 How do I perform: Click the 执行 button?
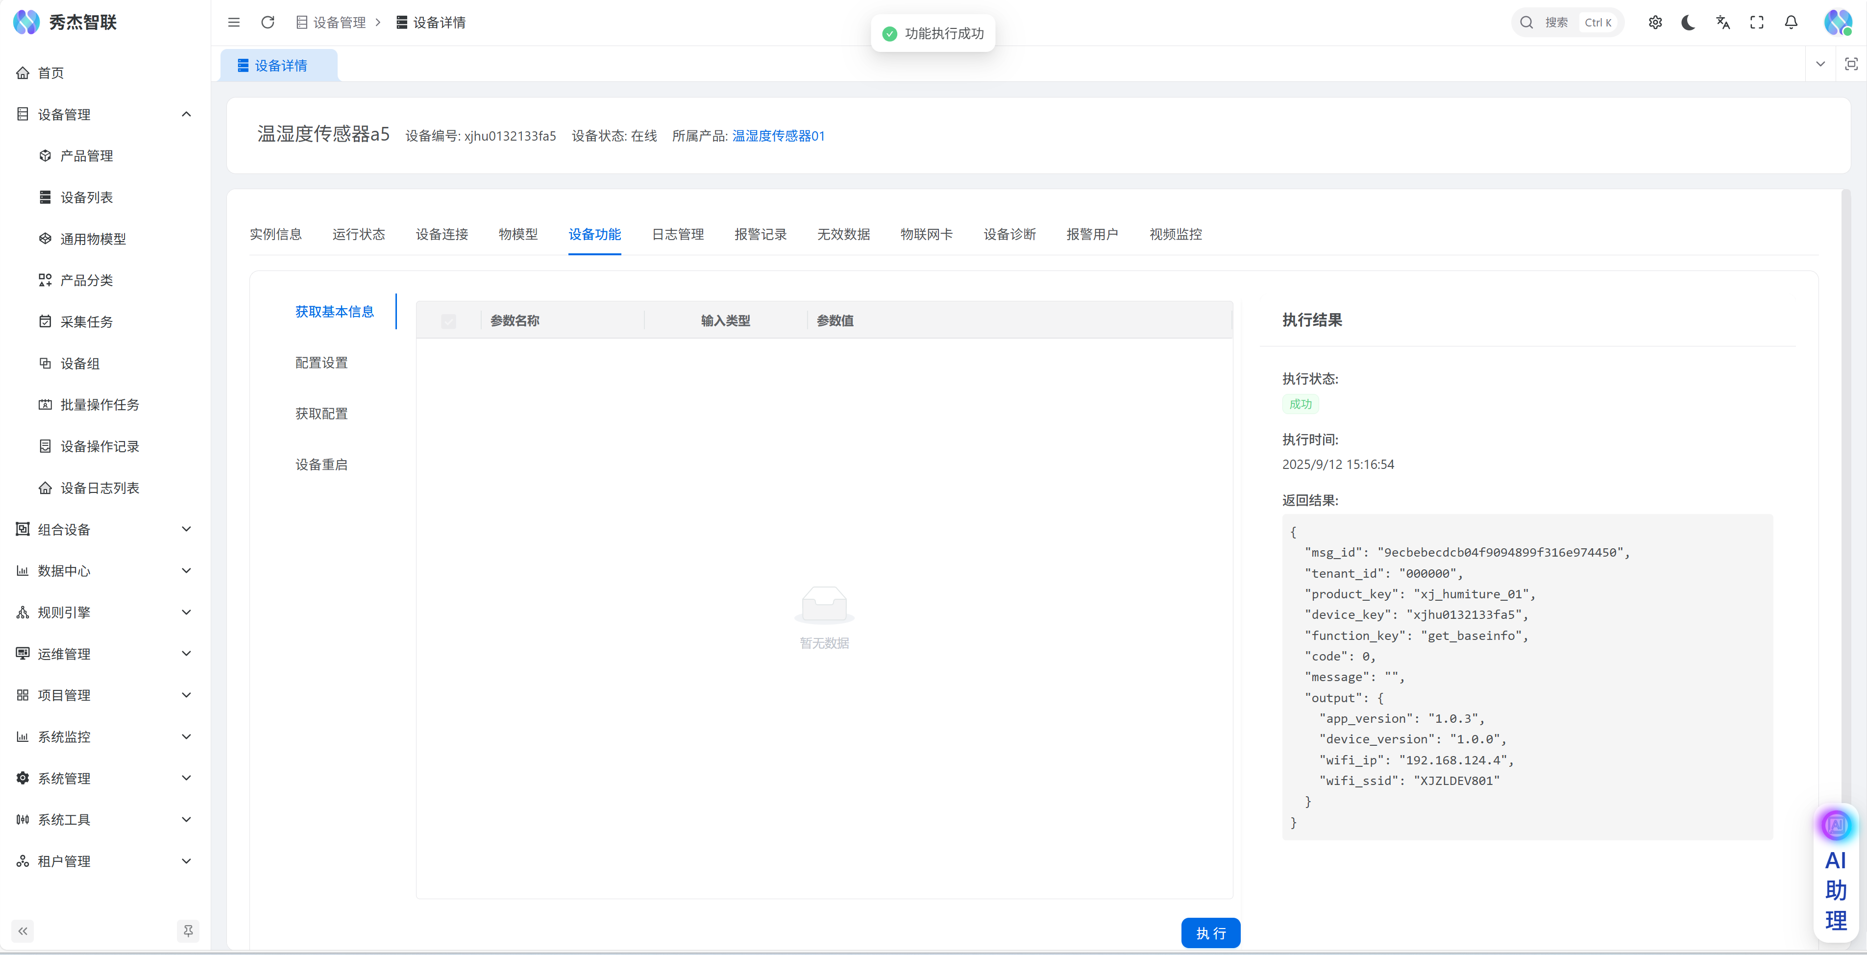(x=1210, y=933)
